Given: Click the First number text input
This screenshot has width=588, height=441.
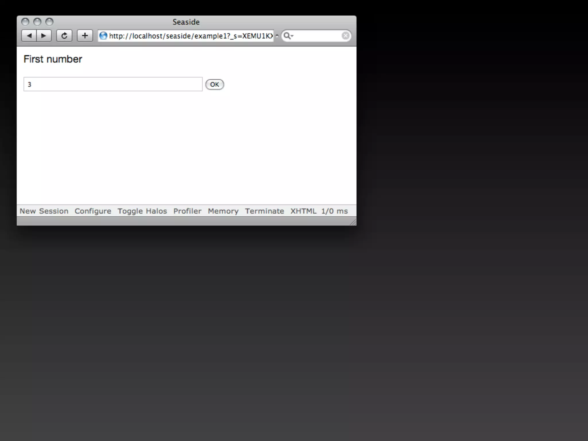Looking at the screenshot, I should [113, 84].
